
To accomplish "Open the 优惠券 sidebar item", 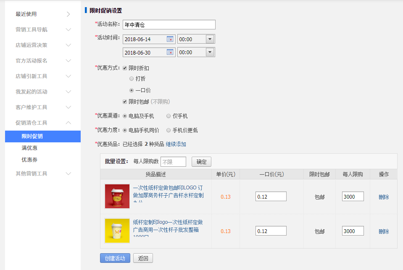I will tap(29, 160).
